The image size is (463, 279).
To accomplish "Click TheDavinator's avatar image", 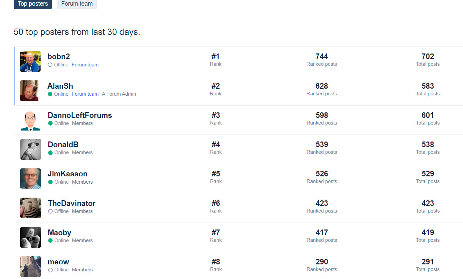I will [x=31, y=208].
